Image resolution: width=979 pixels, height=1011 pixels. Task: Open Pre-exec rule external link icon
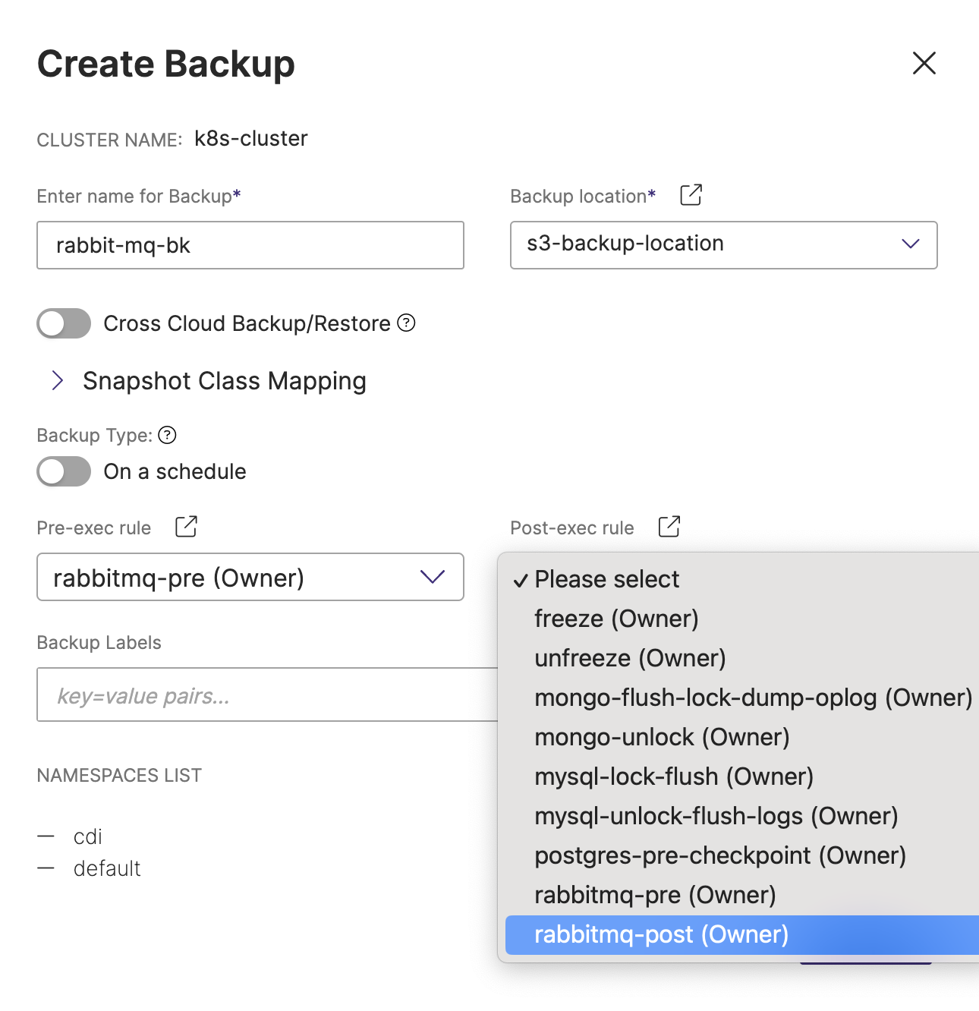pyautogui.click(x=186, y=527)
